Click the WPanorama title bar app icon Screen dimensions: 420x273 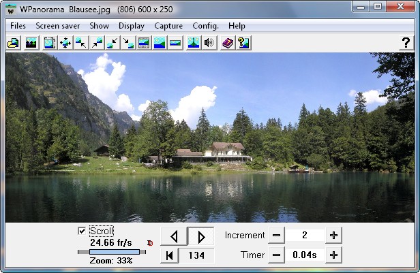[11, 10]
